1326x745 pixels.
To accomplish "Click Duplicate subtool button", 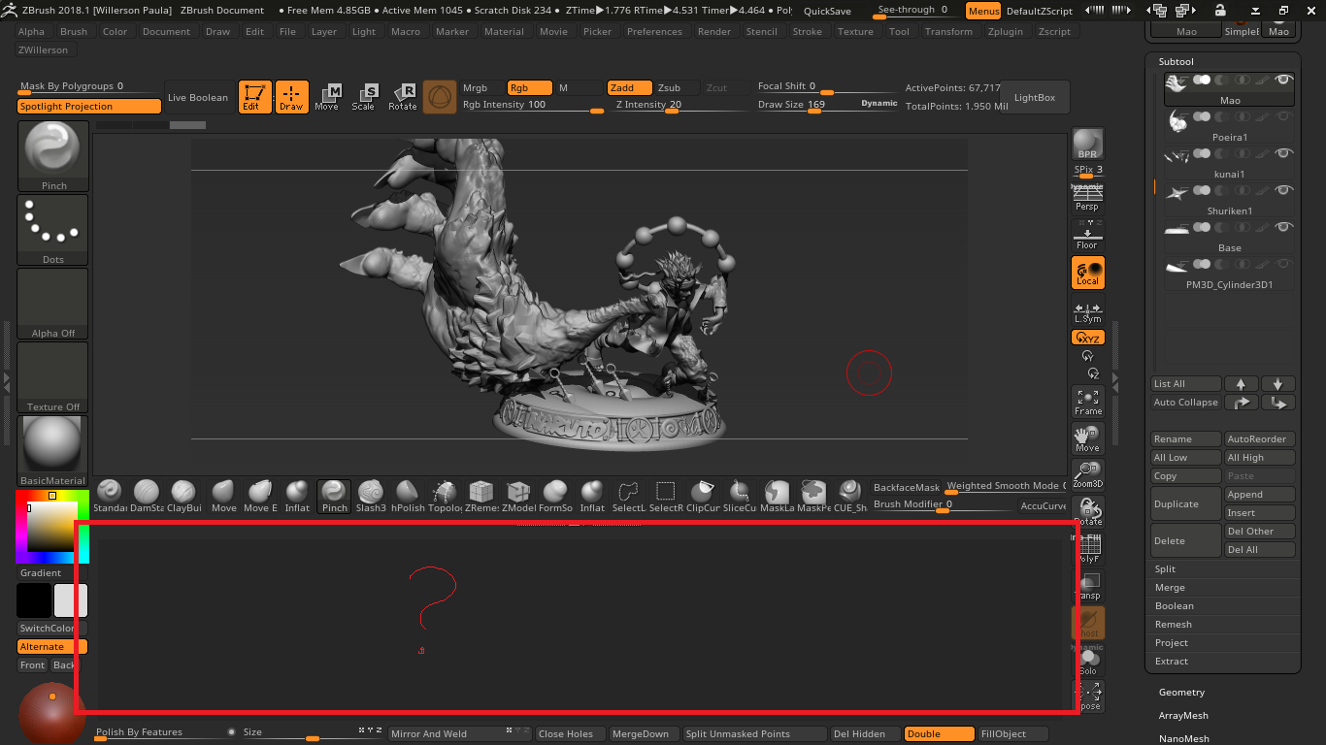I will (x=1186, y=504).
